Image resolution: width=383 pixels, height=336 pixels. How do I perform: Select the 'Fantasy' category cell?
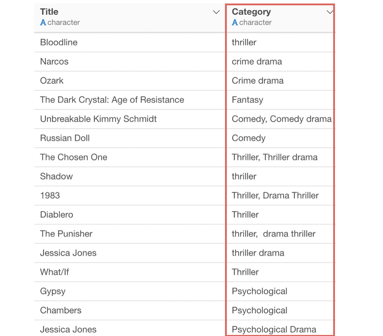click(x=281, y=100)
